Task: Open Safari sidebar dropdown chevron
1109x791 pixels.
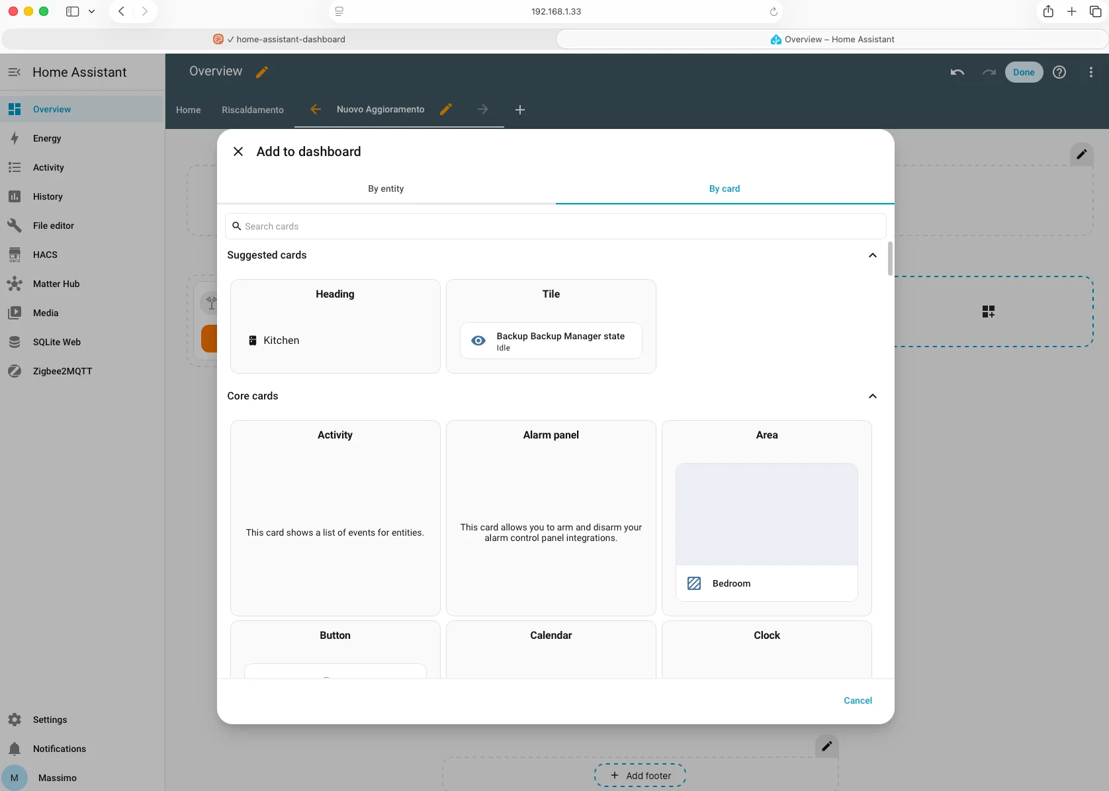Action: coord(91,11)
